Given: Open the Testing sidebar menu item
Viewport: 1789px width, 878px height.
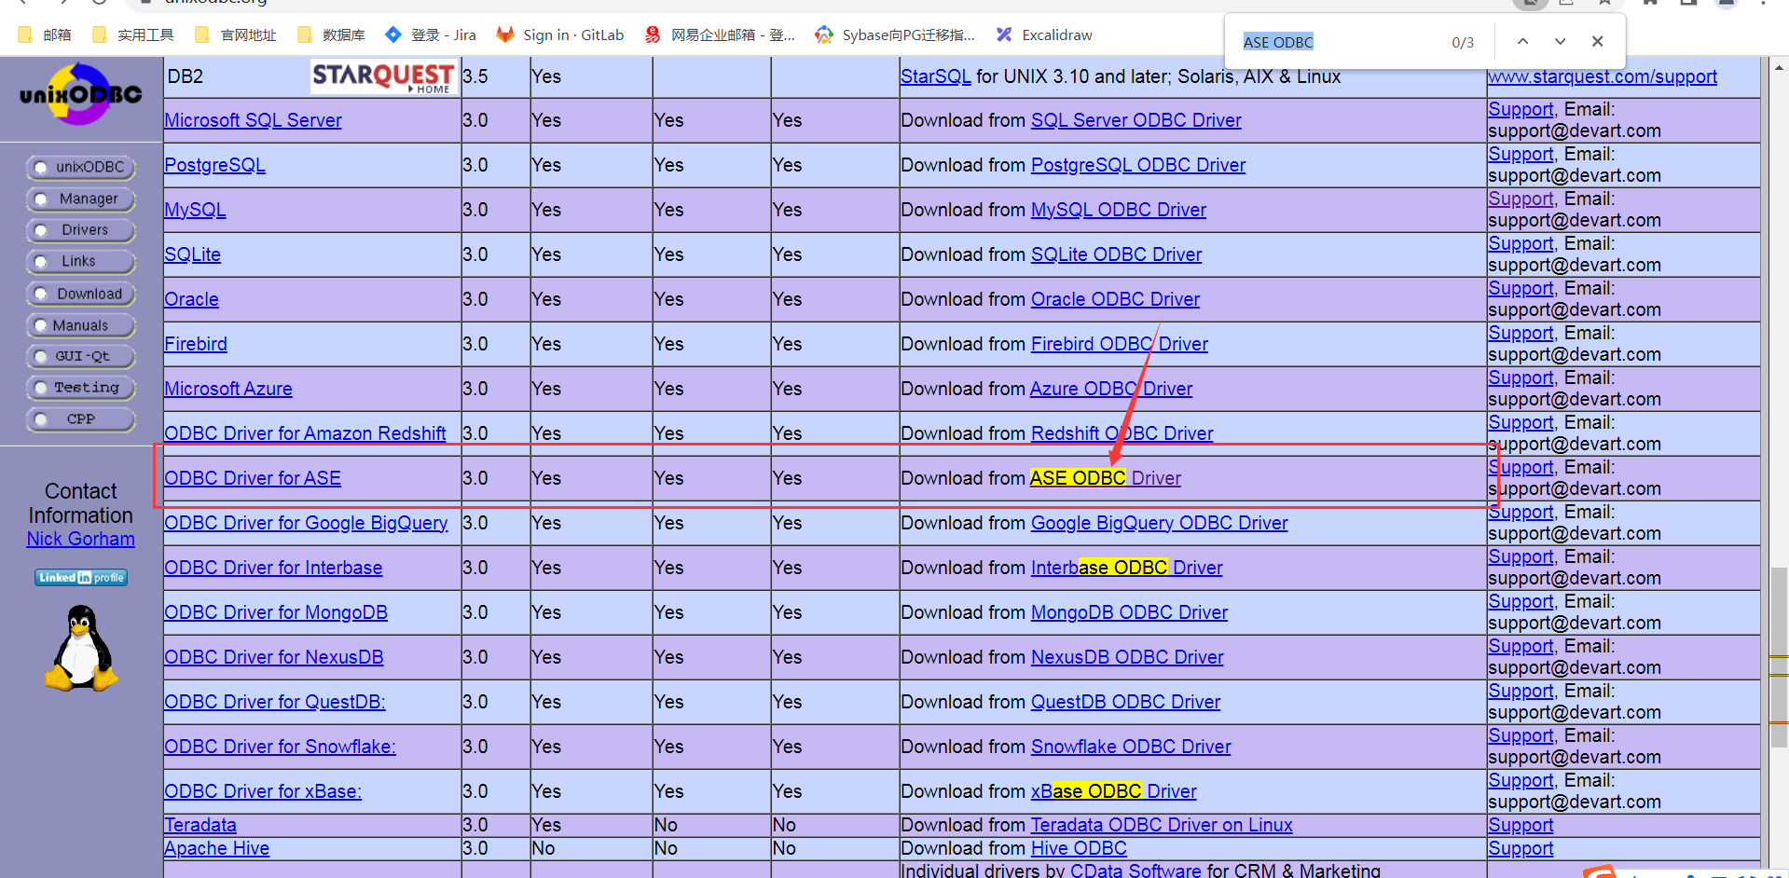Looking at the screenshot, I should point(81,388).
